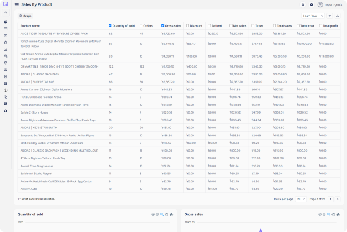Click the export download icon
The height and width of the screenshot is (232, 347).
338,16
